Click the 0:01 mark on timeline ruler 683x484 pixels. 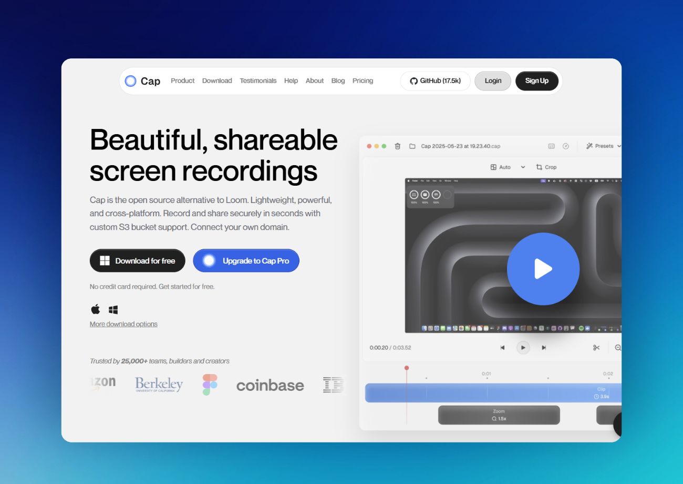[x=487, y=374]
